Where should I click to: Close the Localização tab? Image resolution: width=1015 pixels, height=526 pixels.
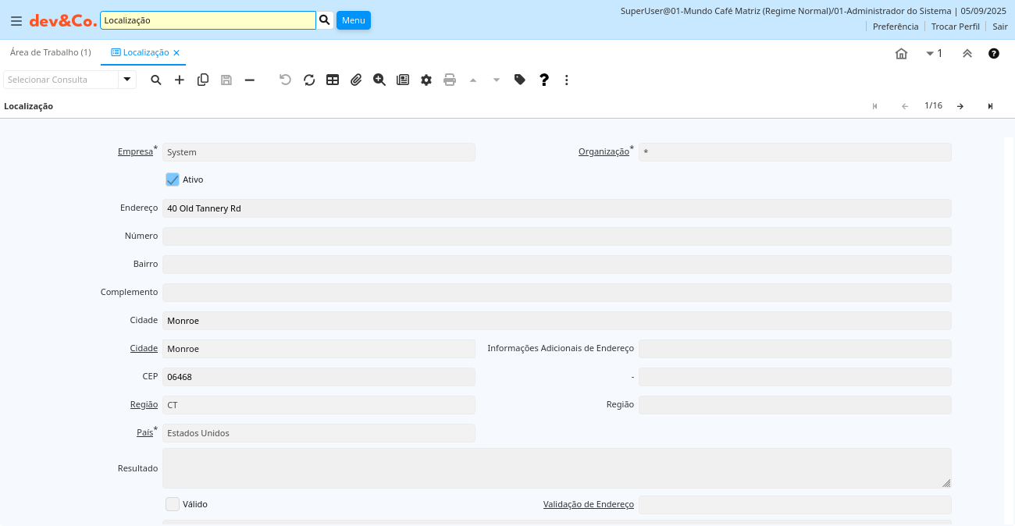(x=176, y=52)
